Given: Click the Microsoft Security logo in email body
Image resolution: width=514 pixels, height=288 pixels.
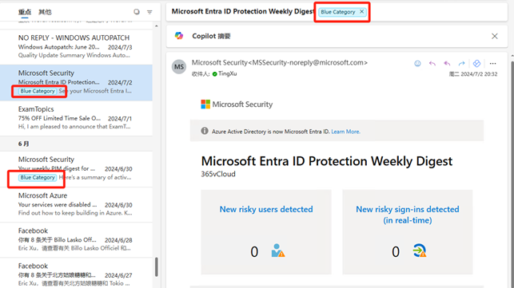Looking at the screenshot, I should [x=237, y=105].
